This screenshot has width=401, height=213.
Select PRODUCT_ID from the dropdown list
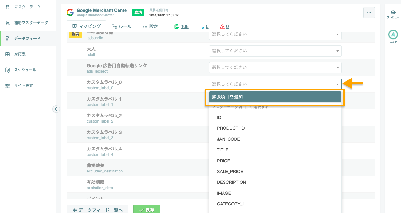click(x=275, y=128)
